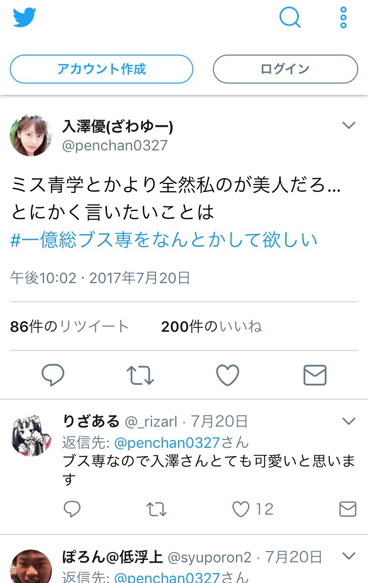Click the アカウント作成 button

(101, 69)
